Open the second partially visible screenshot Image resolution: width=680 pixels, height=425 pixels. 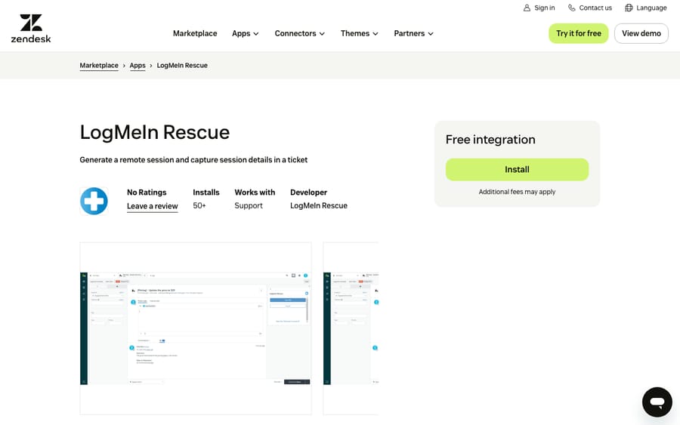click(x=351, y=328)
